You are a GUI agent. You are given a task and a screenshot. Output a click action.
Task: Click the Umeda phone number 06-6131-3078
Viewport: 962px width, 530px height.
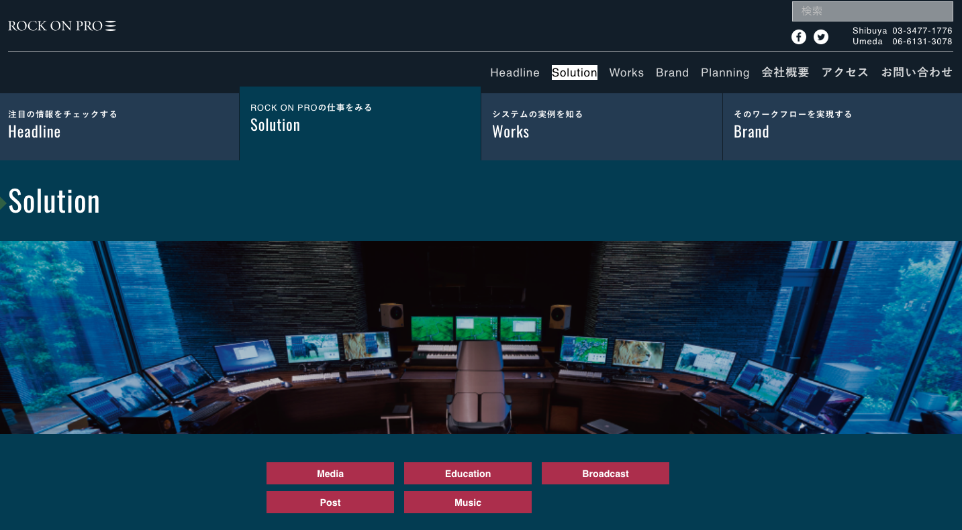point(922,42)
